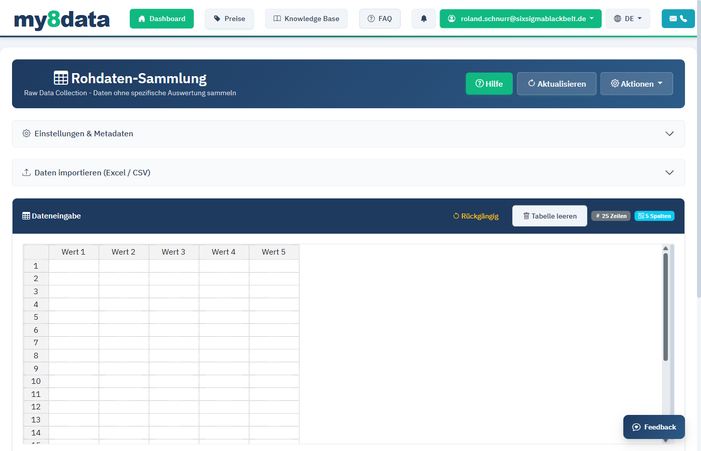Open the Knowledge Base

[306, 19]
